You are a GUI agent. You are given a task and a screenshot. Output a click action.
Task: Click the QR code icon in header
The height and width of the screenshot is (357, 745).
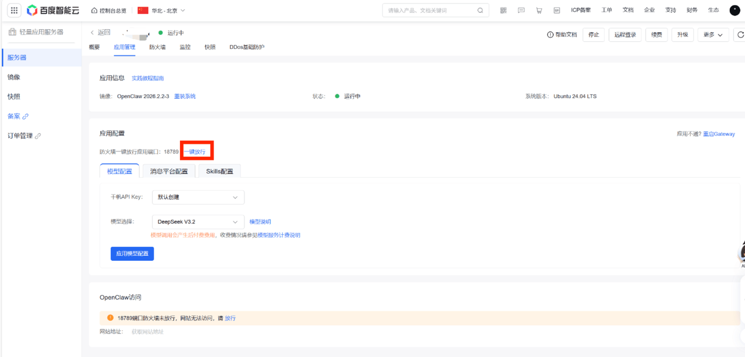point(503,10)
